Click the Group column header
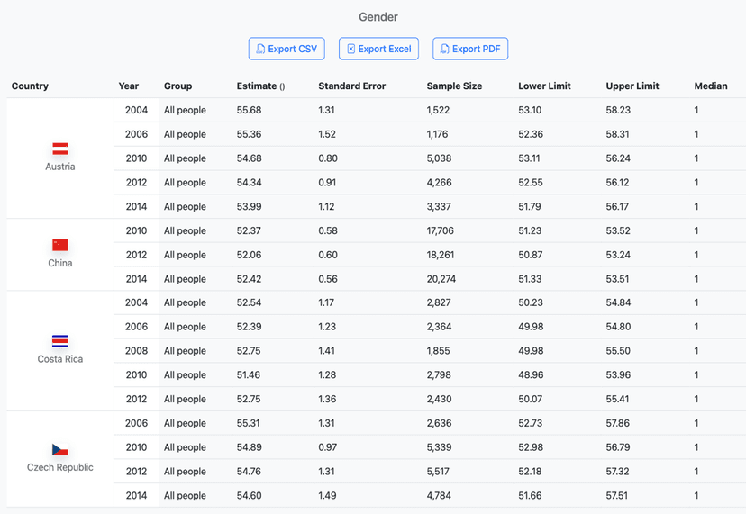The image size is (746, 514). (177, 86)
